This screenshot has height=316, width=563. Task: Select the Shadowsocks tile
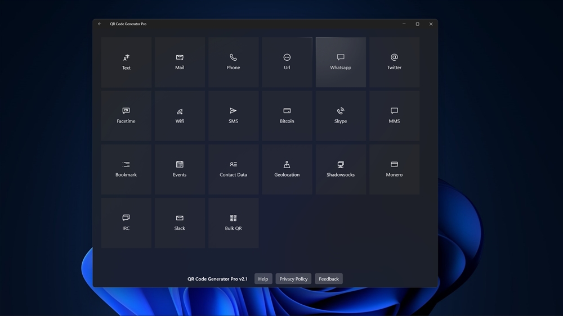pyautogui.click(x=341, y=169)
